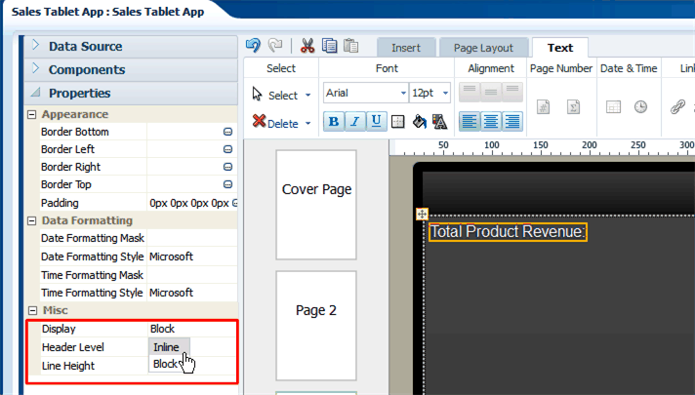Click the Cut scissors icon
This screenshot has width=695, height=395.
click(307, 46)
